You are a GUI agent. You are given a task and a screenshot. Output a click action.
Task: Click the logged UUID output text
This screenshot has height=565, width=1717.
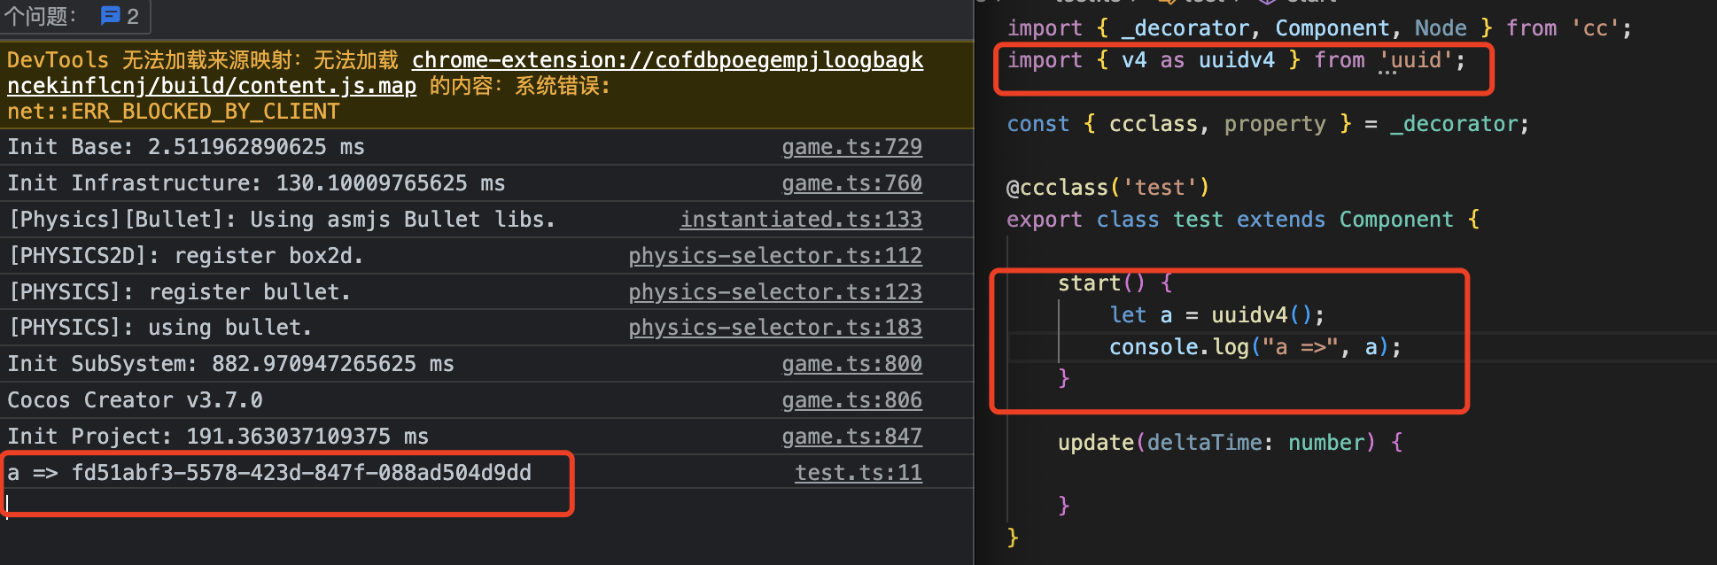pos(301,473)
